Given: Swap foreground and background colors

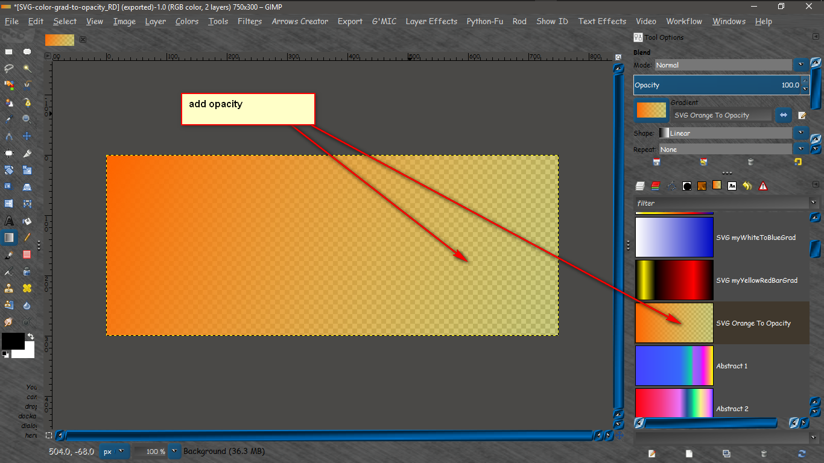Looking at the screenshot, I should point(31,336).
